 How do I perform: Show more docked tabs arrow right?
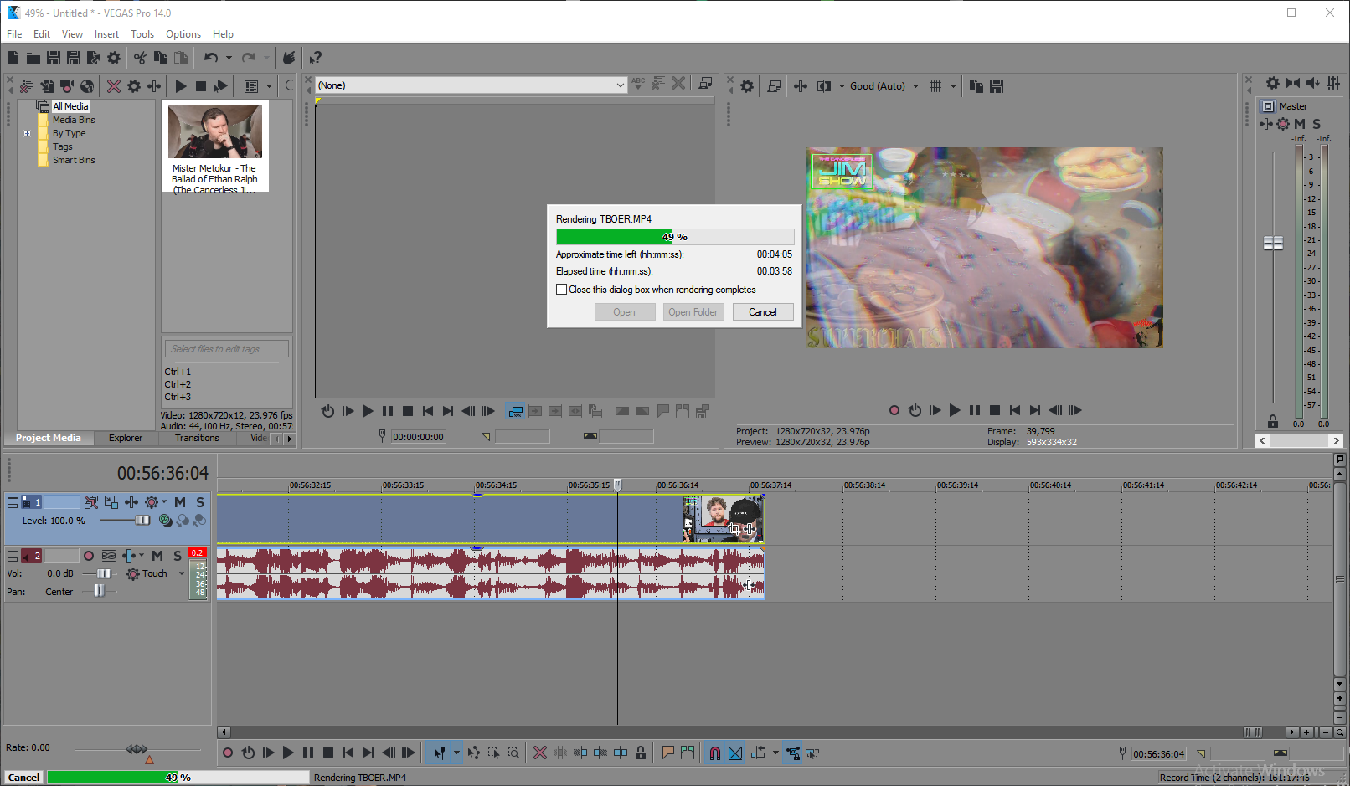[x=290, y=439]
